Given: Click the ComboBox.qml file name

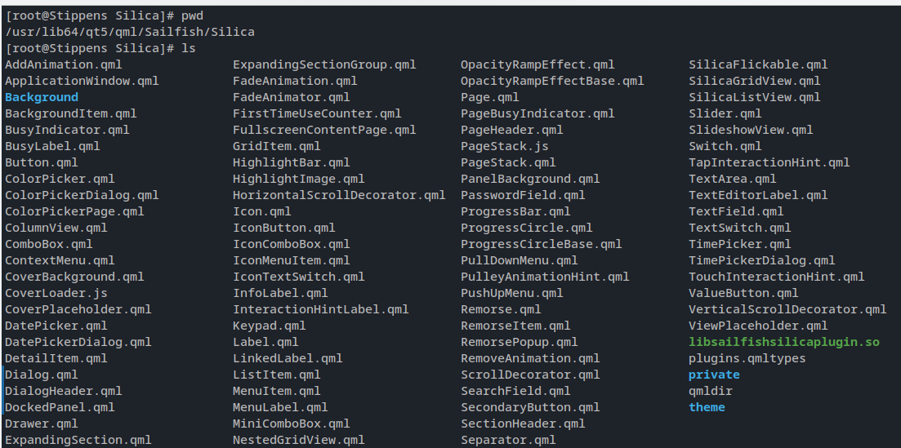Looking at the screenshot, I should pos(49,244).
